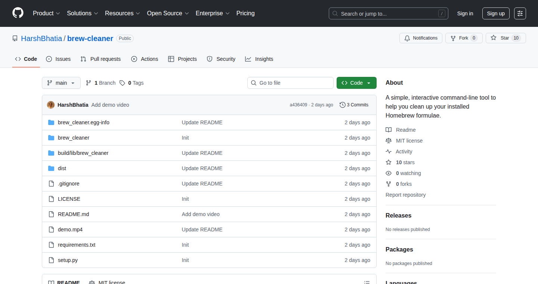Click the Sign in link
Viewport: 538px width, 284px height.
click(465, 13)
